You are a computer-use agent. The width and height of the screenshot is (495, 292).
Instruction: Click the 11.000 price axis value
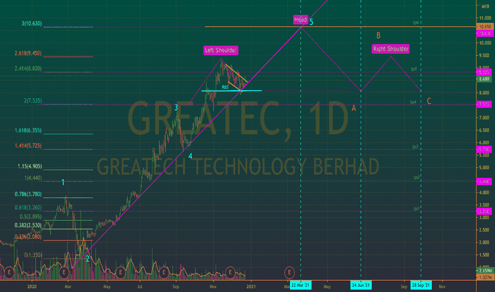point(485,18)
